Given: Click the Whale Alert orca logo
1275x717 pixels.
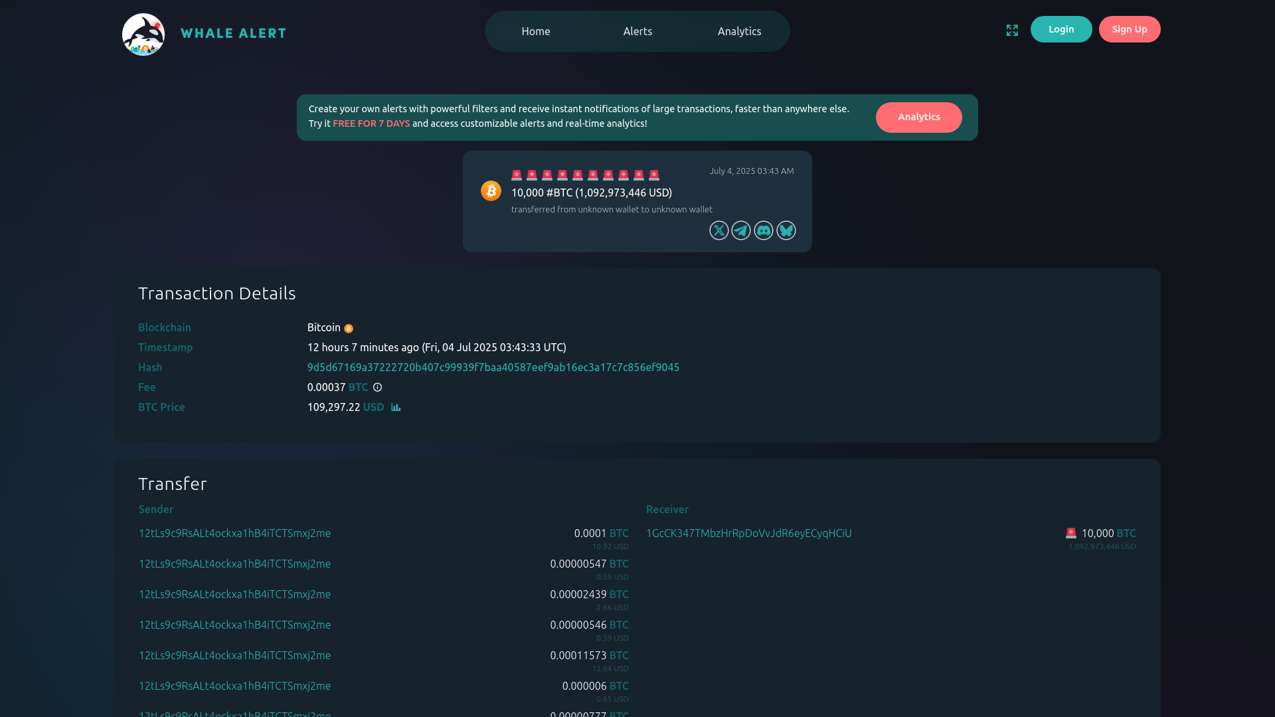Looking at the screenshot, I should point(143,35).
